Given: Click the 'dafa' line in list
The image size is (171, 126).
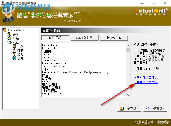Looking at the screenshot, I should 45,81.
